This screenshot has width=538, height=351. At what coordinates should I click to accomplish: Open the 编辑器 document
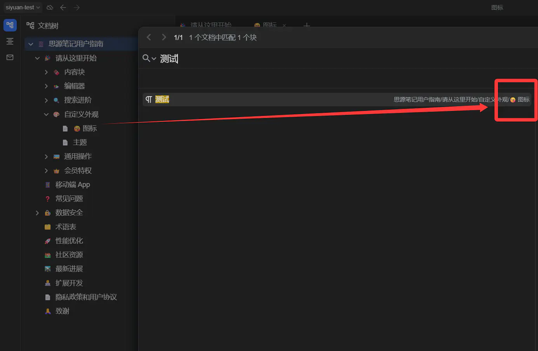[74, 86]
